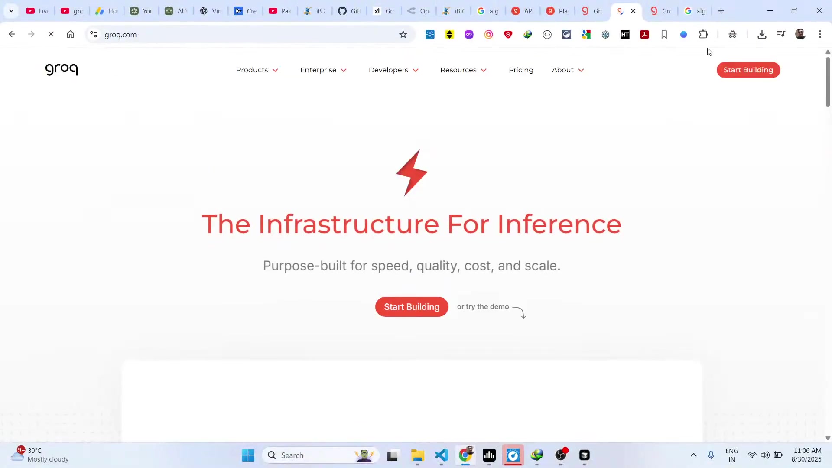Image resolution: width=832 pixels, height=468 pixels.
Task: Open the volume tray icon
Action: 765,455
